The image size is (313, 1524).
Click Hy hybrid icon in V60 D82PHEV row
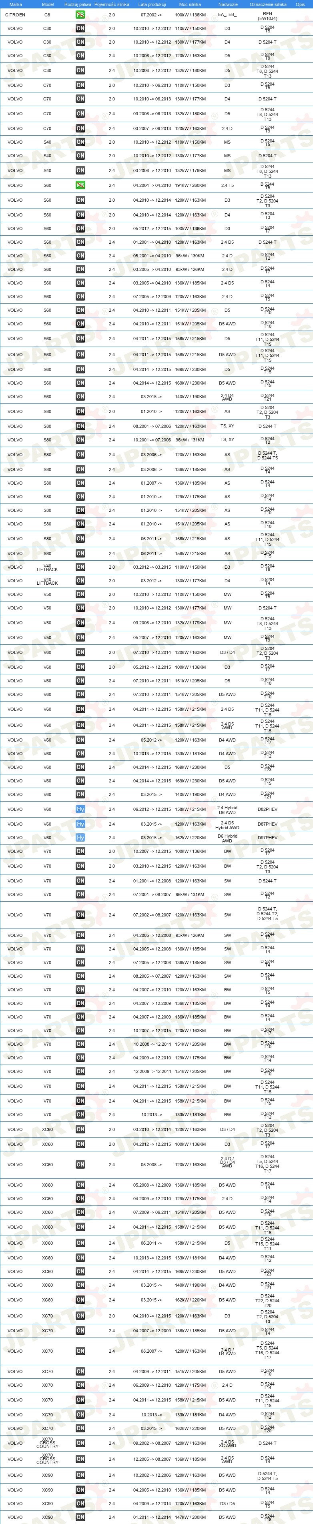(x=80, y=809)
